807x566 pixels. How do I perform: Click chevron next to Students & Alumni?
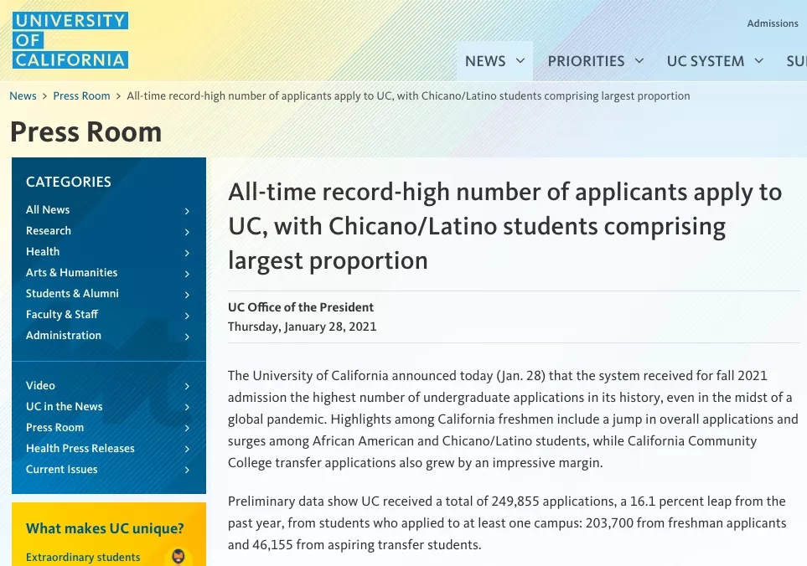(187, 295)
